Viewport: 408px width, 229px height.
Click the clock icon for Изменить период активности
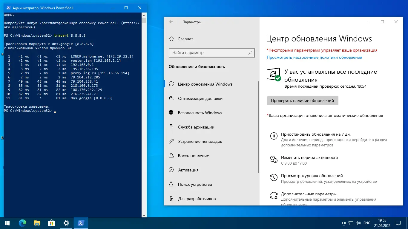pyautogui.click(x=274, y=159)
